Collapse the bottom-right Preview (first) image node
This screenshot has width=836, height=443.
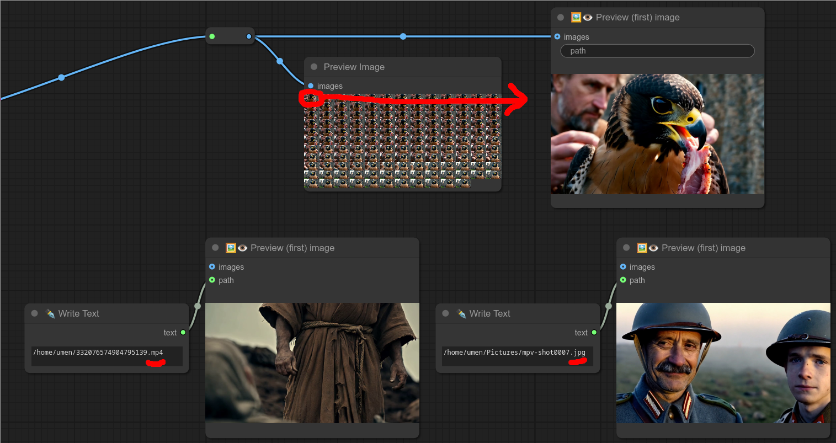coord(626,248)
